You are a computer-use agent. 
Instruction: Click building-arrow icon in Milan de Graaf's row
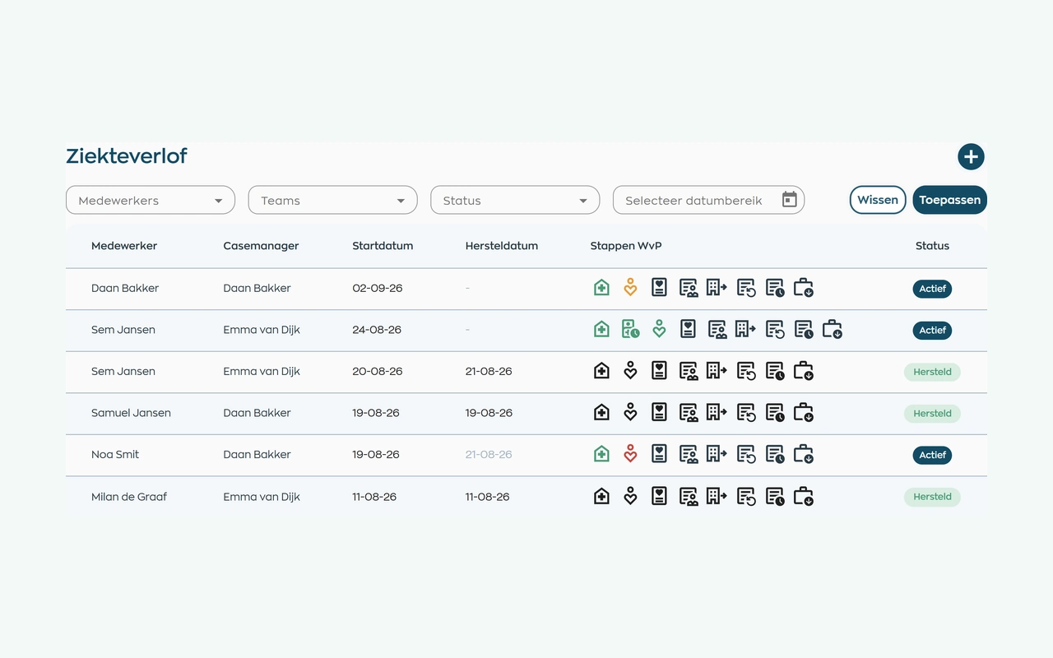click(x=717, y=496)
